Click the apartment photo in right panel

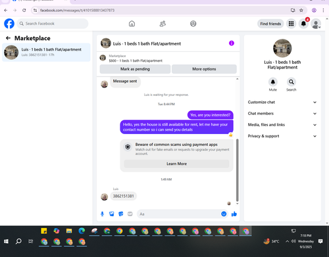pos(282,48)
